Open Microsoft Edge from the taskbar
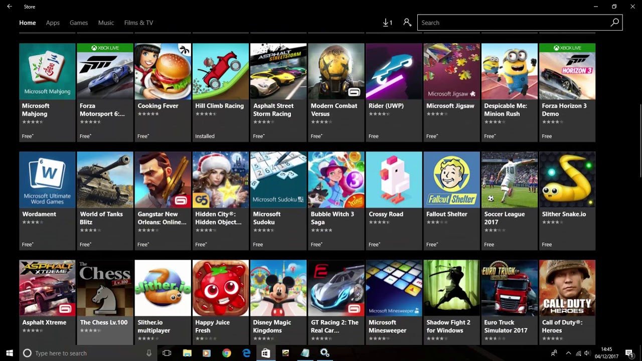 pos(246,353)
